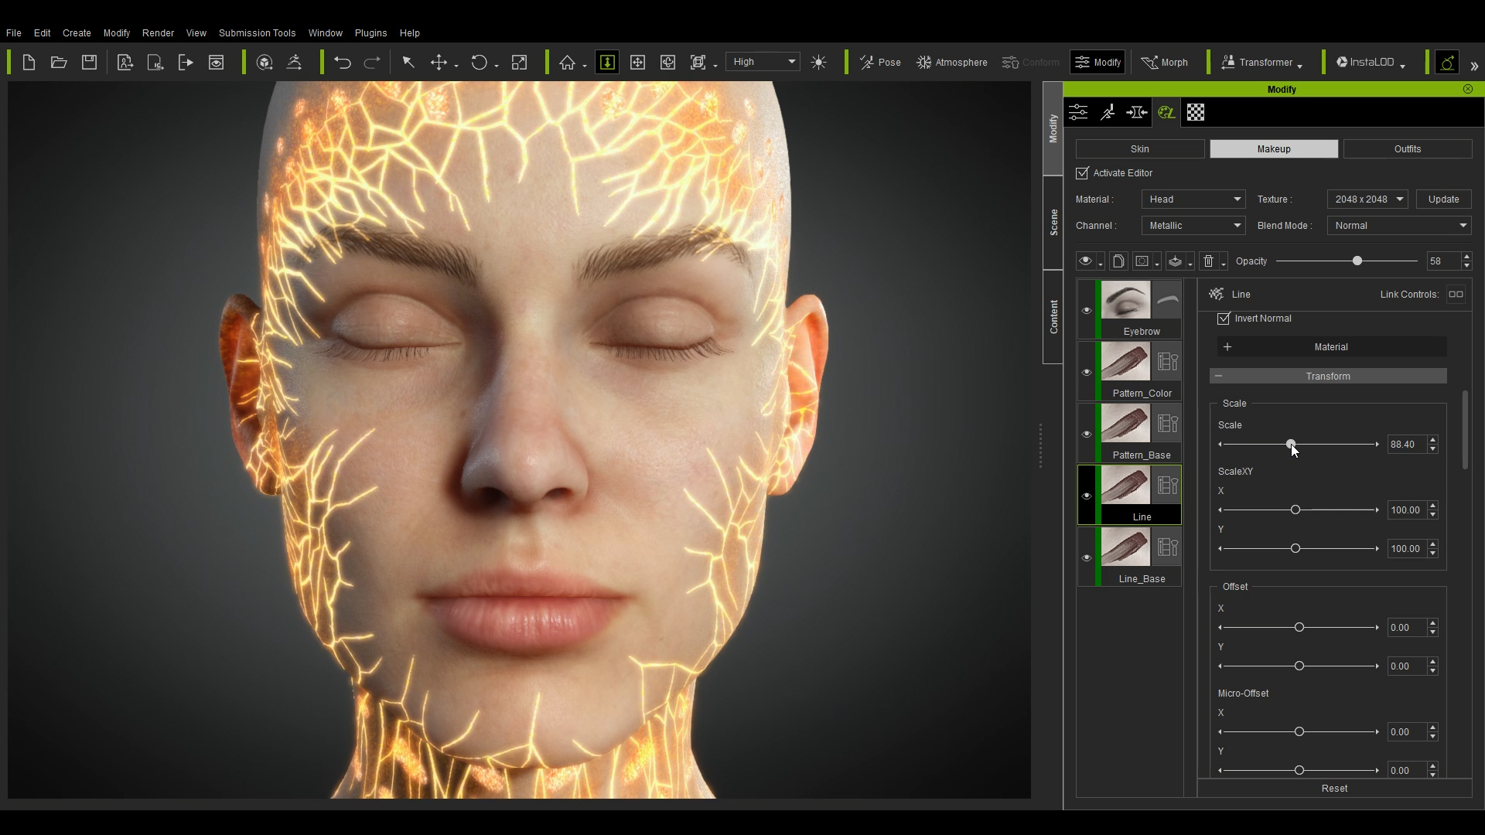Hide the Pattern_Base layer with its eye
Viewport: 1485px width, 835px height.
coord(1087,434)
